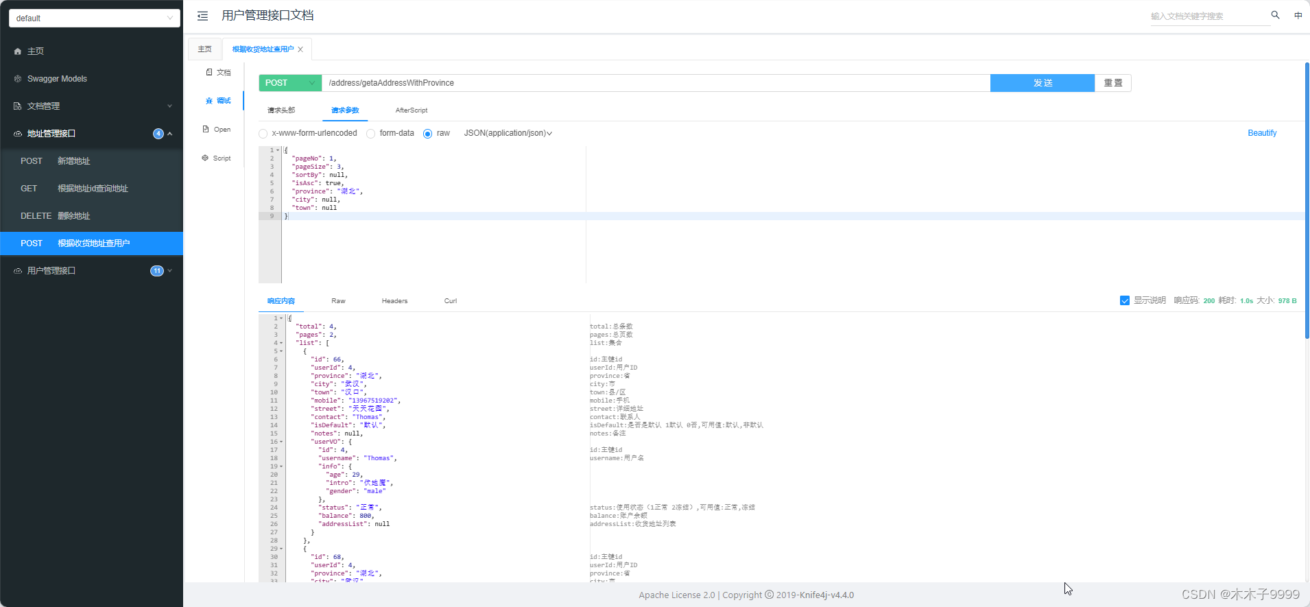This screenshot has height=607, width=1310.
Task: Click the Swagger Models icon
Action: 18,79
